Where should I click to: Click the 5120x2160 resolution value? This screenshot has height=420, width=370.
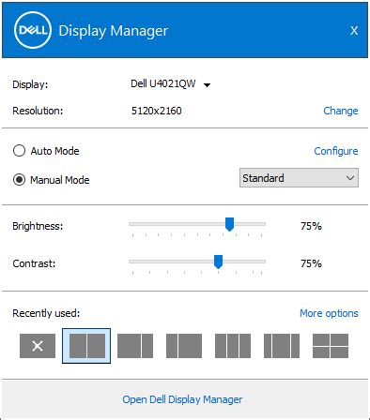click(157, 111)
